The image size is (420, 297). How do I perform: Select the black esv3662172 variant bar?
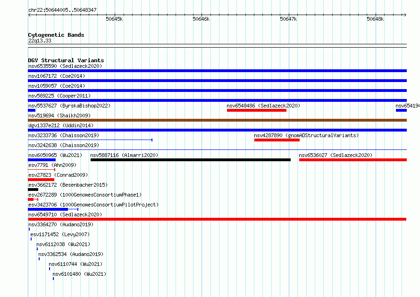tap(33, 190)
